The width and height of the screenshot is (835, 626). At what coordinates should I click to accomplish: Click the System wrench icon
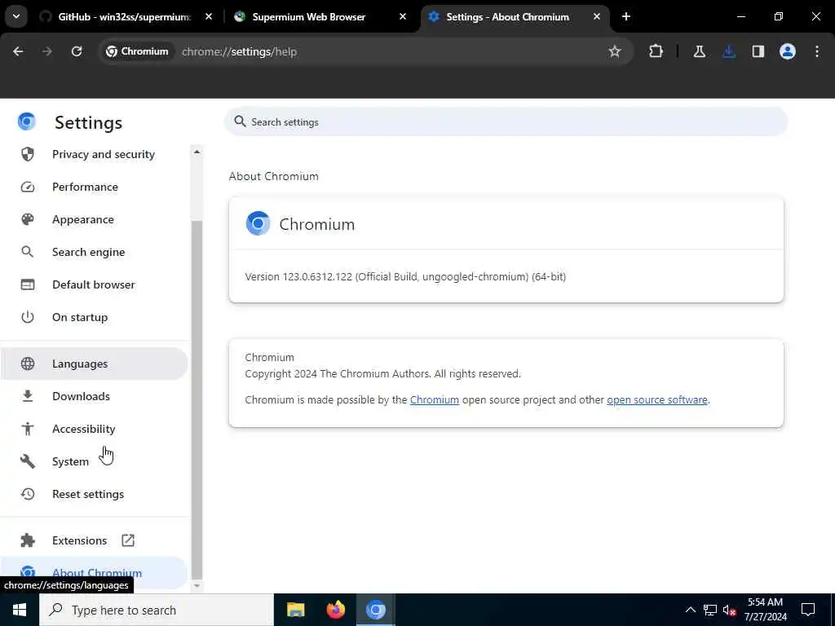[x=27, y=461]
